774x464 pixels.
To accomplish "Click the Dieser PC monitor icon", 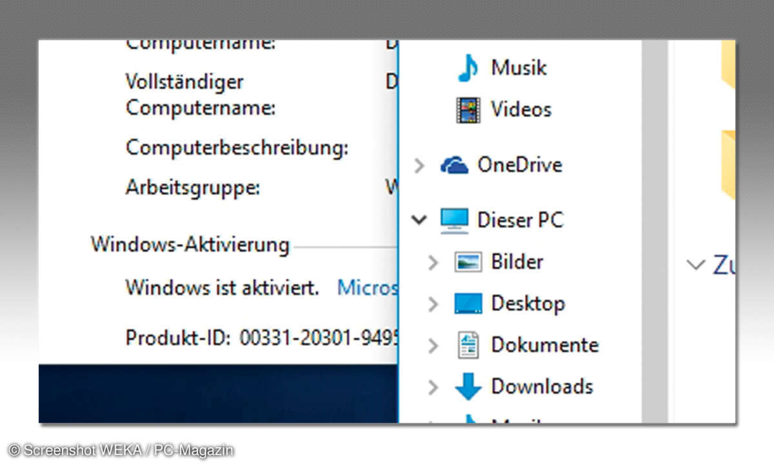I will (x=454, y=220).
